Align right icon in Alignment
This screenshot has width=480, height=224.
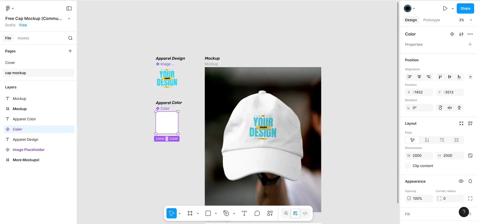coord(429,77)
